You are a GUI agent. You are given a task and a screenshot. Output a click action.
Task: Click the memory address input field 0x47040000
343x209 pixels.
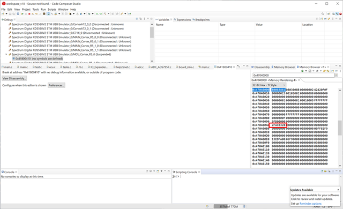[x=293, y=75]
